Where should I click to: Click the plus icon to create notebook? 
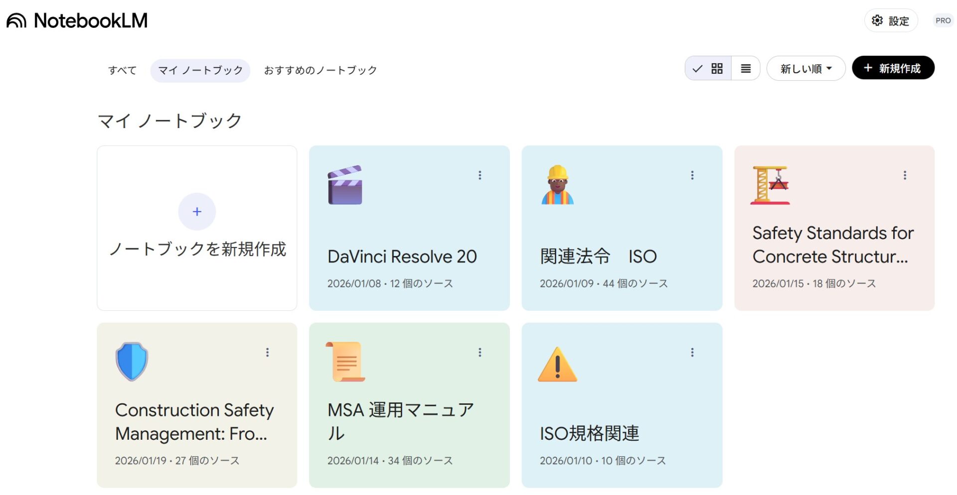[197, 212]
